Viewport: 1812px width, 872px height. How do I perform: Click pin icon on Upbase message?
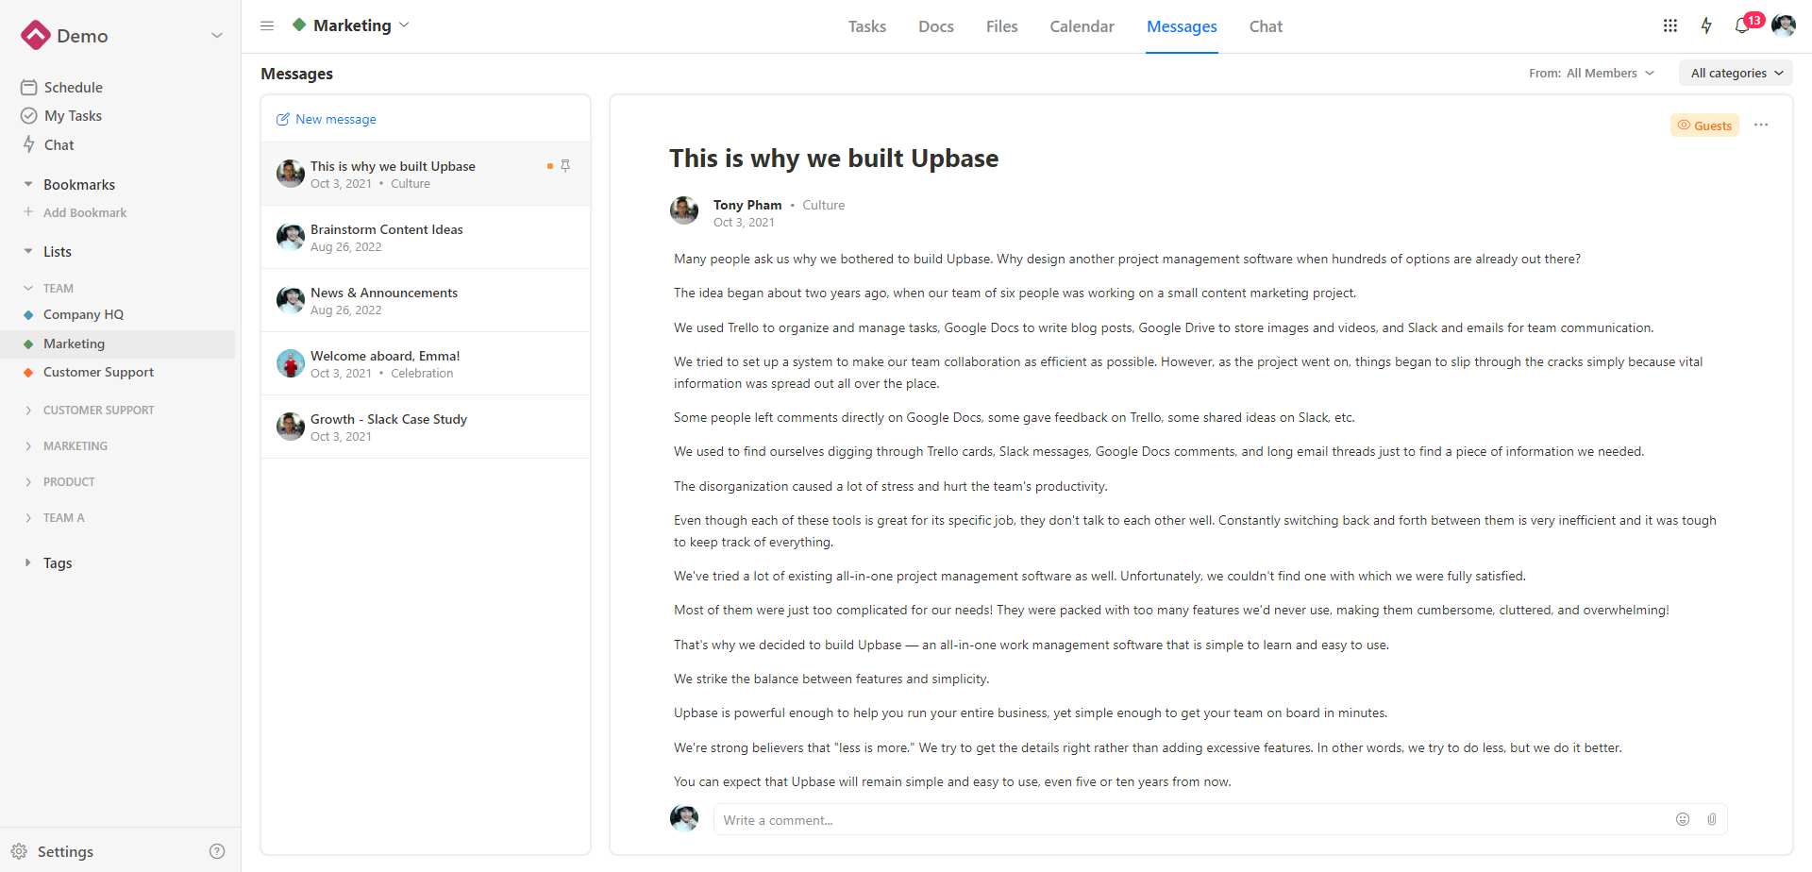pos(565,166)
